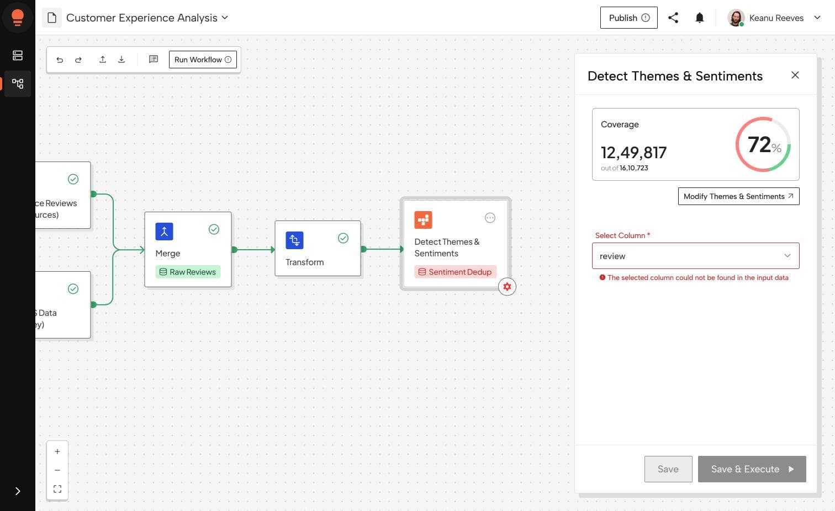The height and width of the screenshot is (511, 835).
Task: Expand the user account menu chevron
Action: (x=817, y=18)
